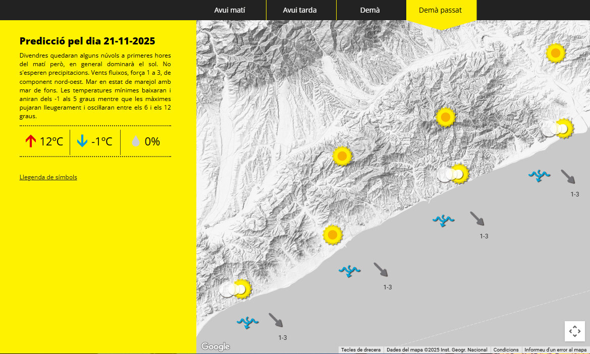This screenshot has height=354, width=590.
Task: Toggle the map camera controls button
Action: [x=574, y=331]
